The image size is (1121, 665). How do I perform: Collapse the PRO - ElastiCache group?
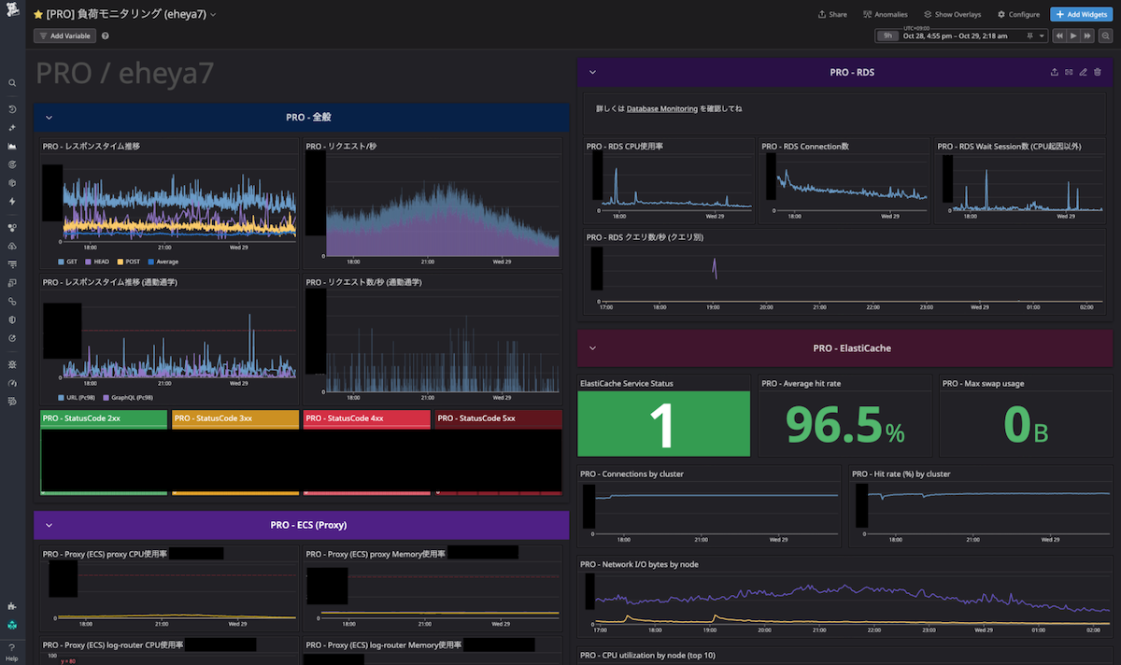pyautogui.click(x=592, y=348)
